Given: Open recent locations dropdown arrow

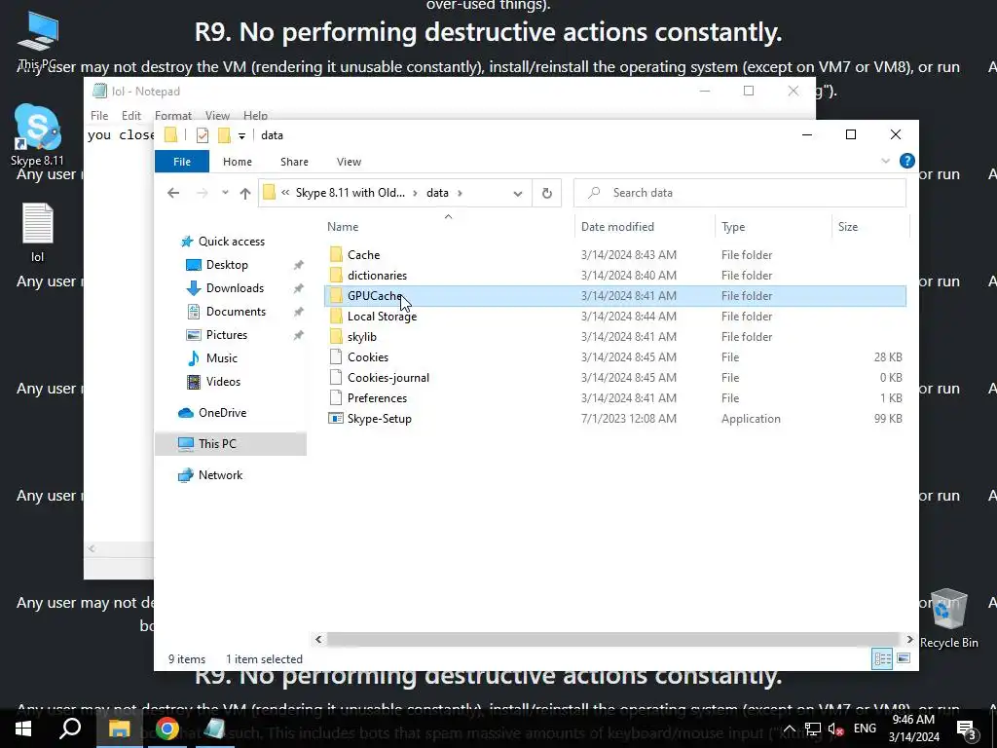Looking at the screenshot, I should 225,193.
